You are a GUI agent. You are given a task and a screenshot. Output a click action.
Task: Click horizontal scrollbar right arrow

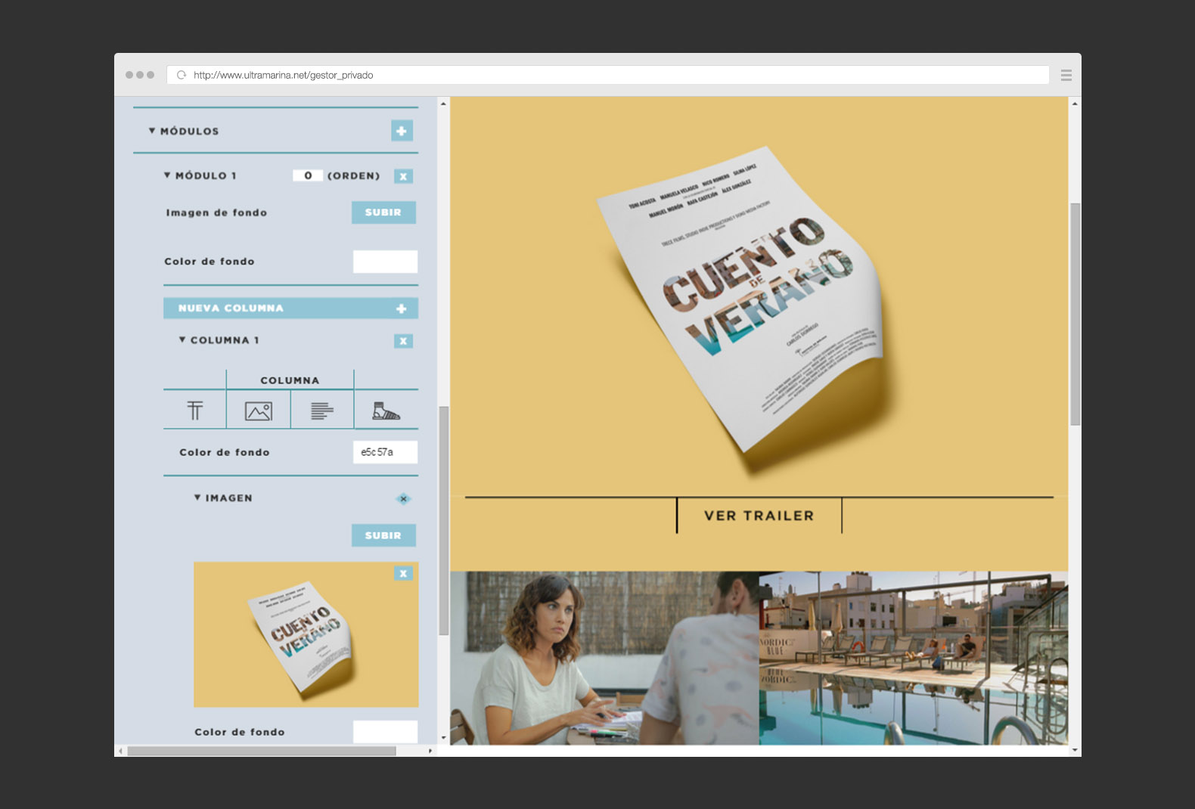click(x=430, y=751)
